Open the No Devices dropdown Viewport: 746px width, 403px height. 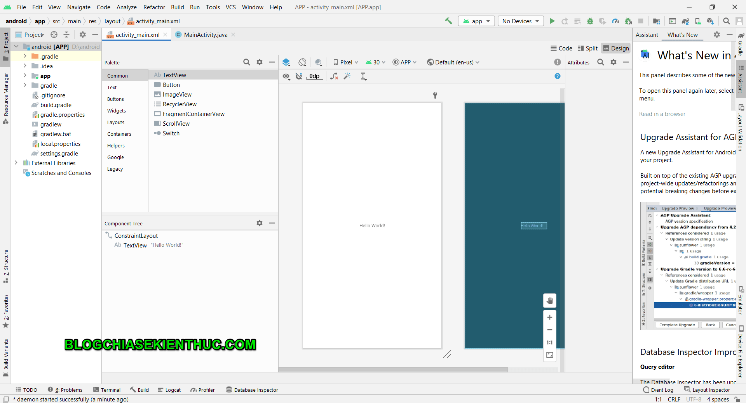521,21
